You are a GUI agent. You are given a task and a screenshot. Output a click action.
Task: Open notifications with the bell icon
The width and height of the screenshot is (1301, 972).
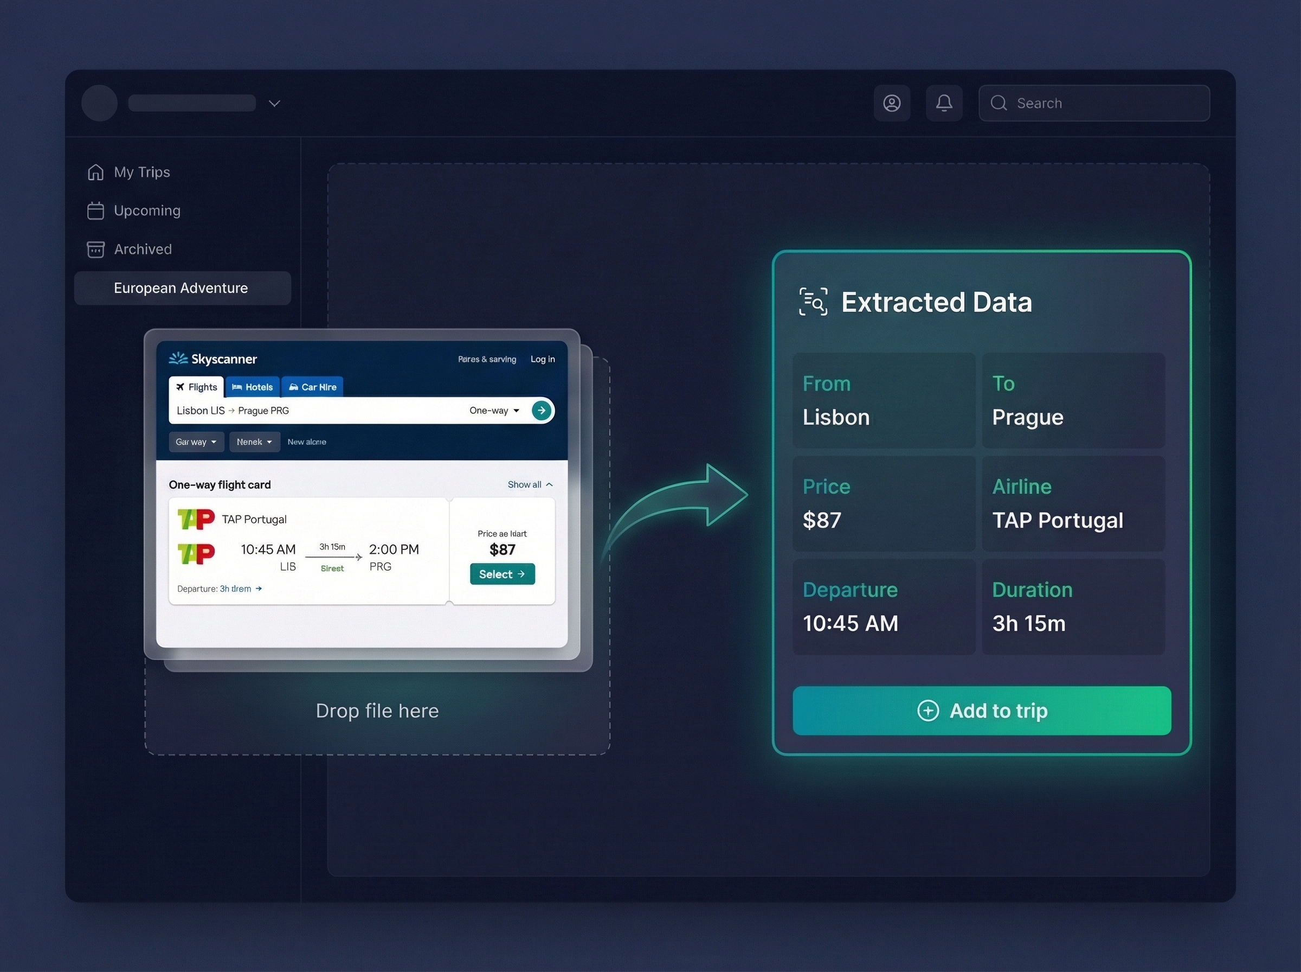tap(944, 103)
